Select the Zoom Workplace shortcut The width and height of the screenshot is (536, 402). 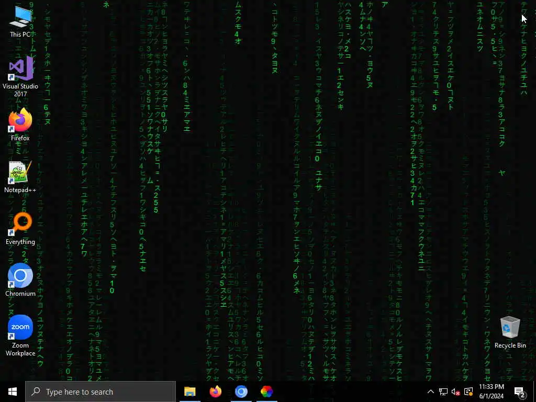[20, 336]
